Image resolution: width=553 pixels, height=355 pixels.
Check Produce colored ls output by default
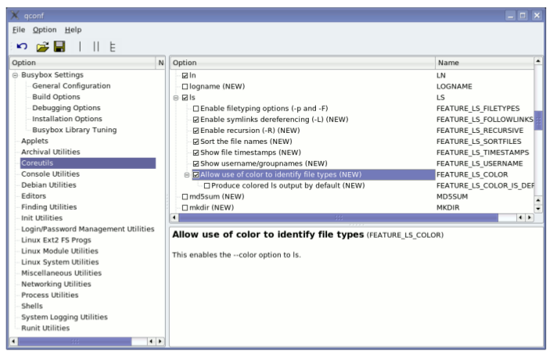tap(207, 185)
